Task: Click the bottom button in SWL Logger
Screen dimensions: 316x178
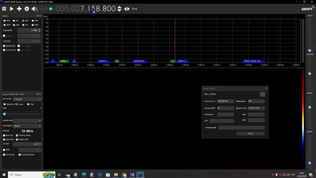Action: pos(250,133)
